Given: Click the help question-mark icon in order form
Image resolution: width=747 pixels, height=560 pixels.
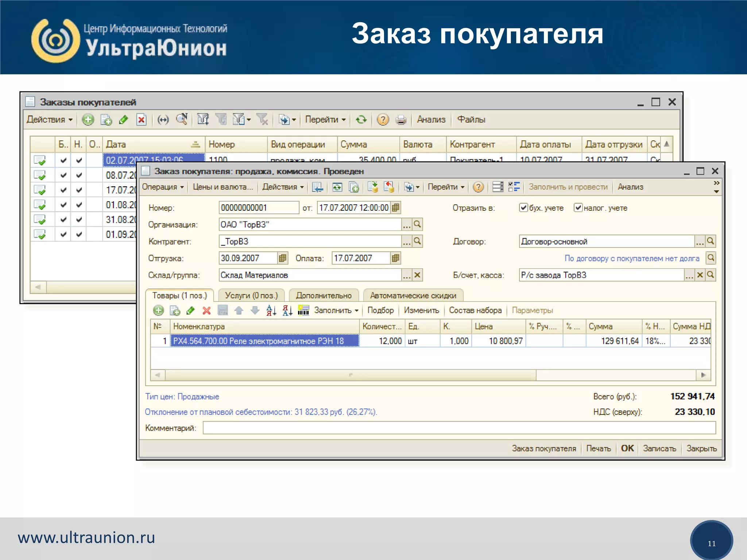Looking at the screenshot, I should click(x=478, y=187).
